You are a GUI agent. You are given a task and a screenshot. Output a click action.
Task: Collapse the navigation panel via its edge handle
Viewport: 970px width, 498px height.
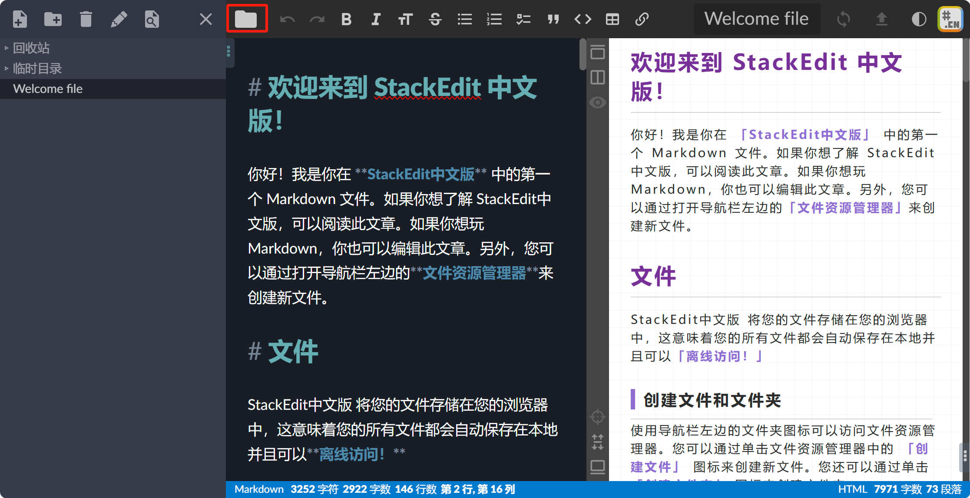click(228, 51)
